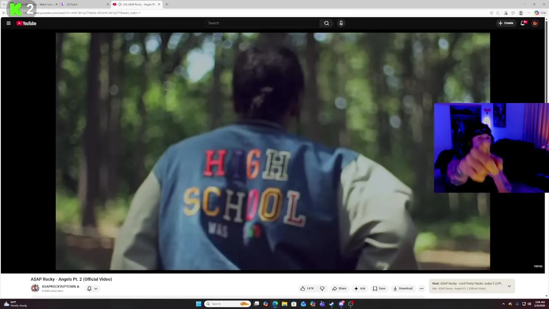This screenshot has width=549, height=309.
Task: Expand the Next up playlist panel
Action: pos(509,286)
